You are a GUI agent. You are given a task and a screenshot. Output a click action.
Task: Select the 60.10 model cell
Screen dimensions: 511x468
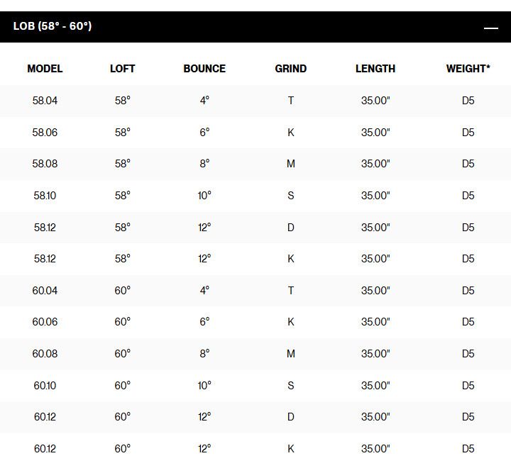[x=45, y=386]
